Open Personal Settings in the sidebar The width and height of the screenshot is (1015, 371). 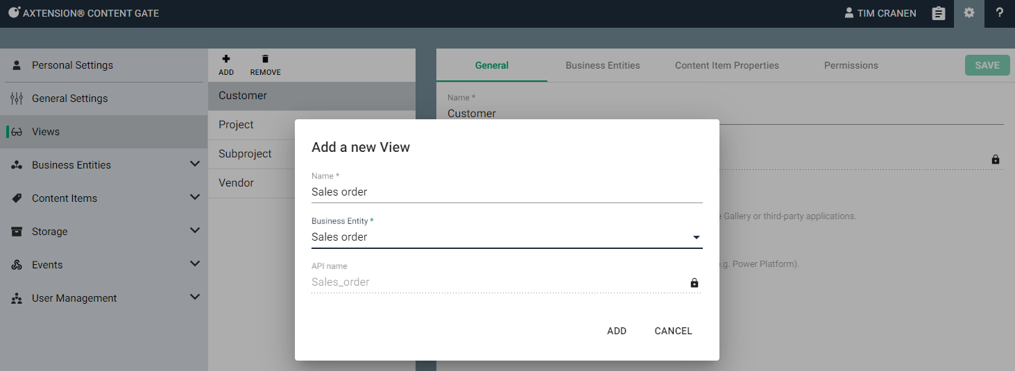tap(72, 65)
